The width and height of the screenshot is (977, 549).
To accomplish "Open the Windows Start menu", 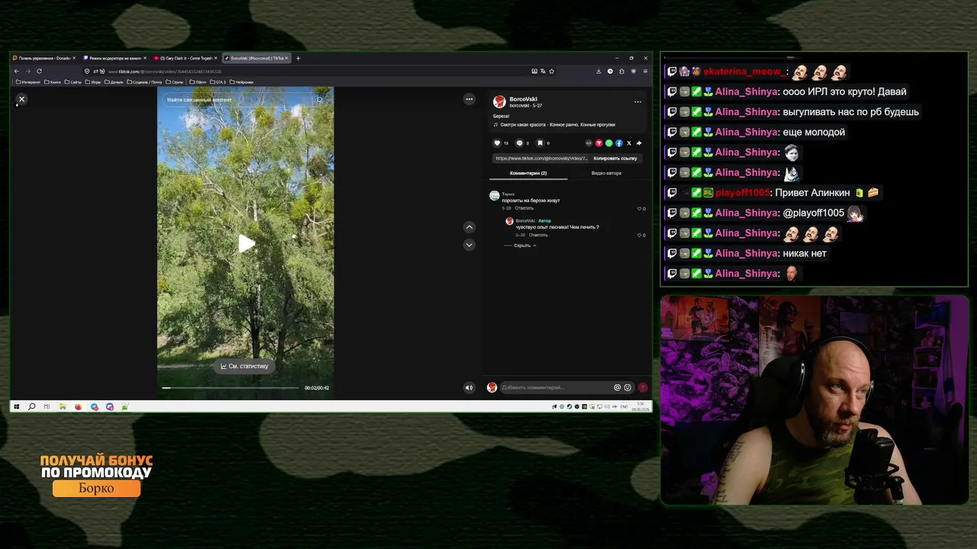I will (16, 406).
